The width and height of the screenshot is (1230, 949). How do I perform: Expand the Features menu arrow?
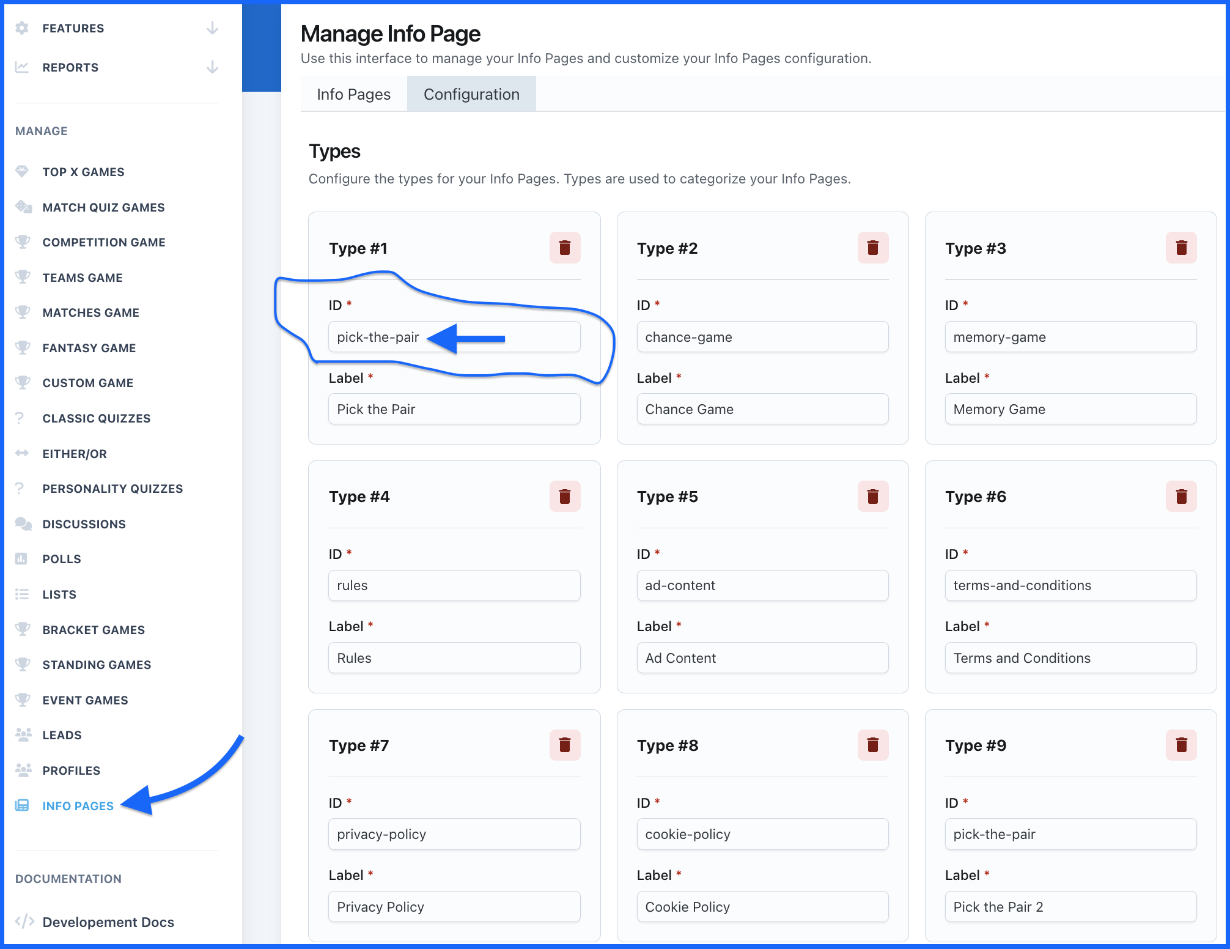212,28
